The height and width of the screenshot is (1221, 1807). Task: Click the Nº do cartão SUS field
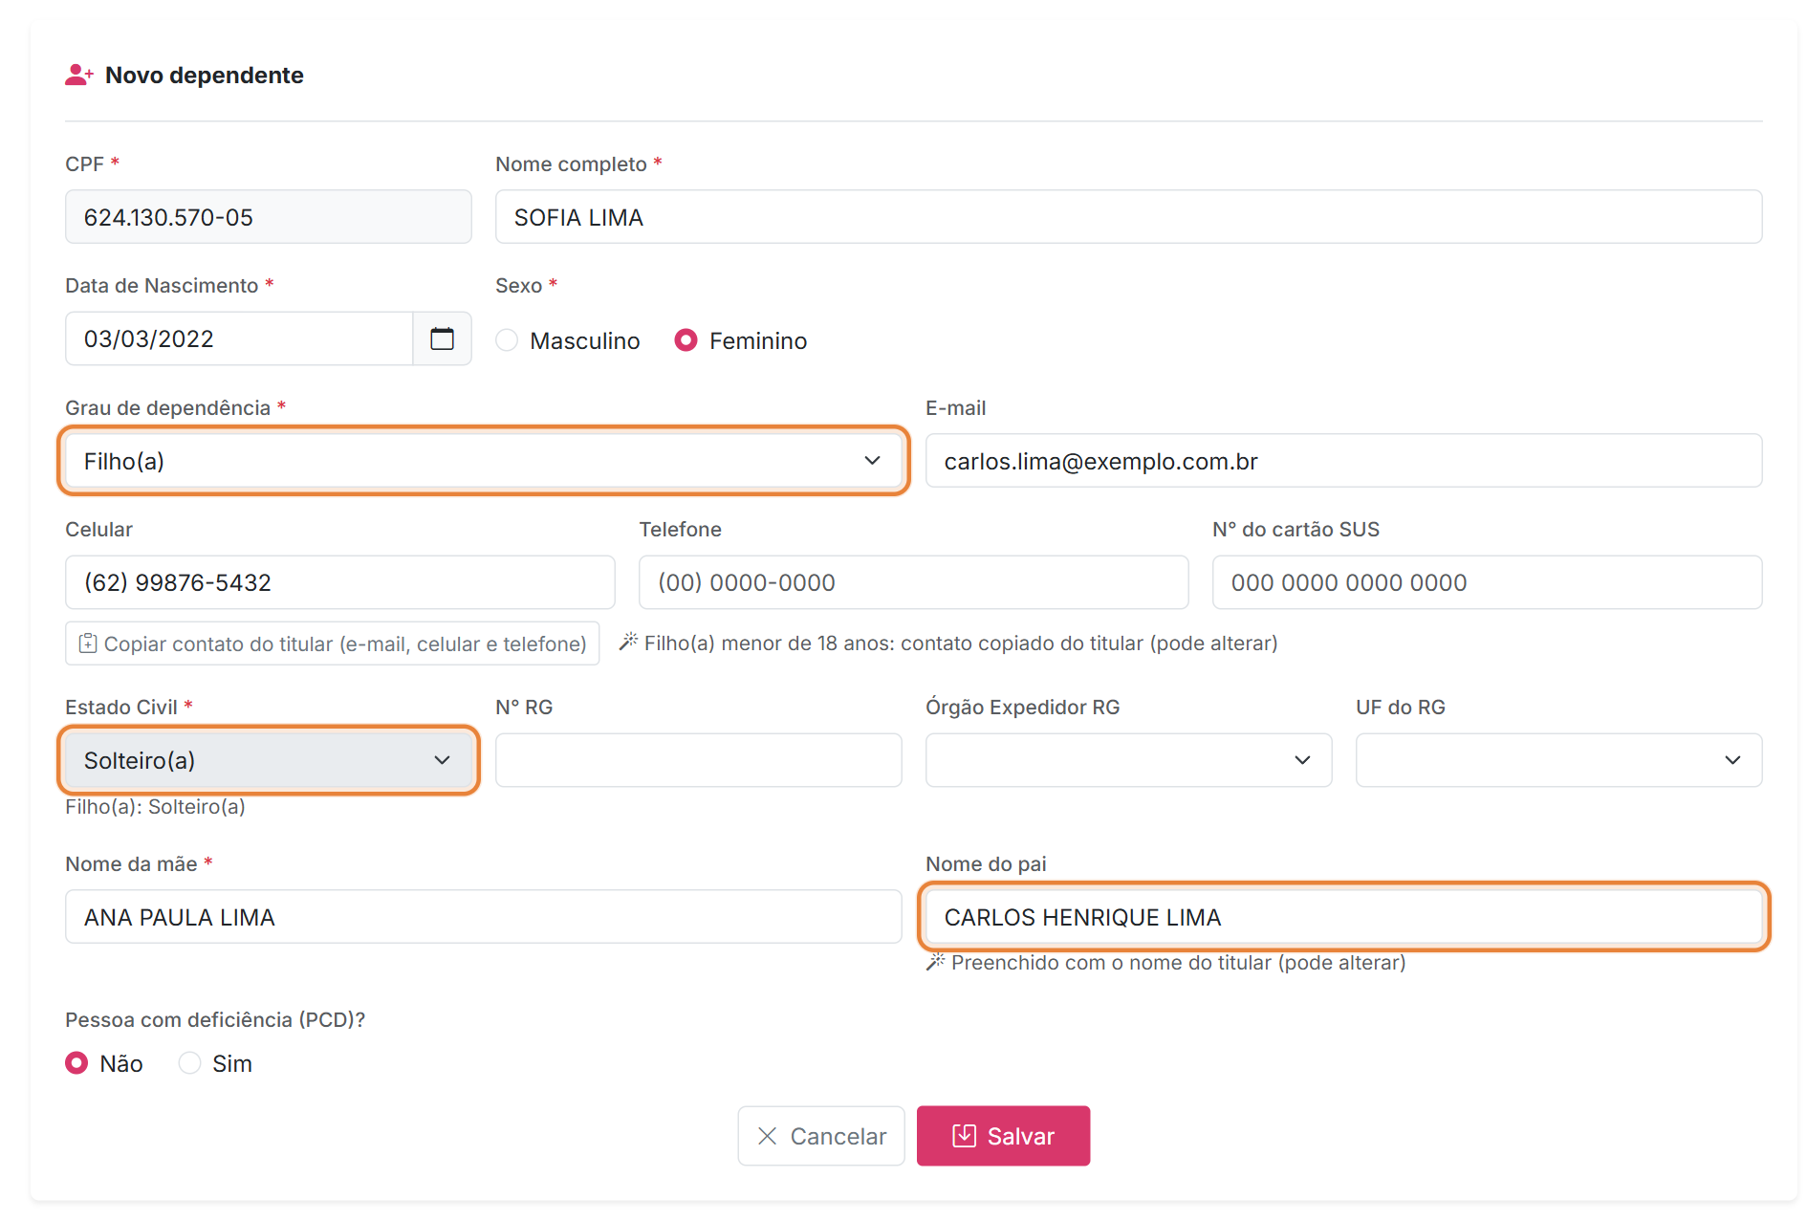[x=1487, y=582]
